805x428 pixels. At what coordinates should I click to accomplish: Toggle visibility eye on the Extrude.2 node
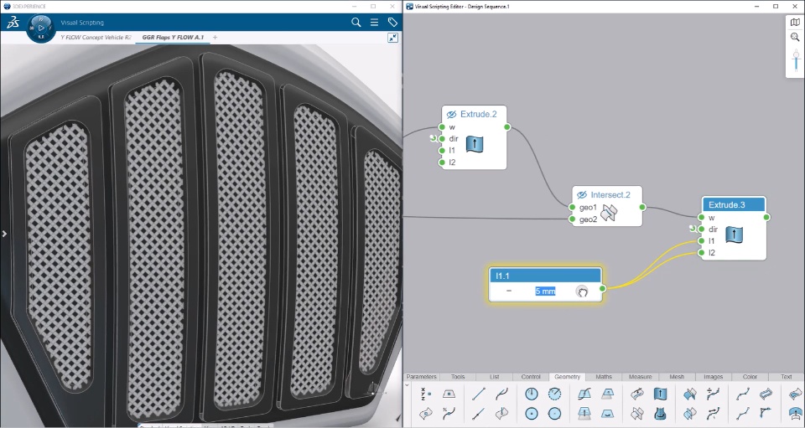click(451, 114)
